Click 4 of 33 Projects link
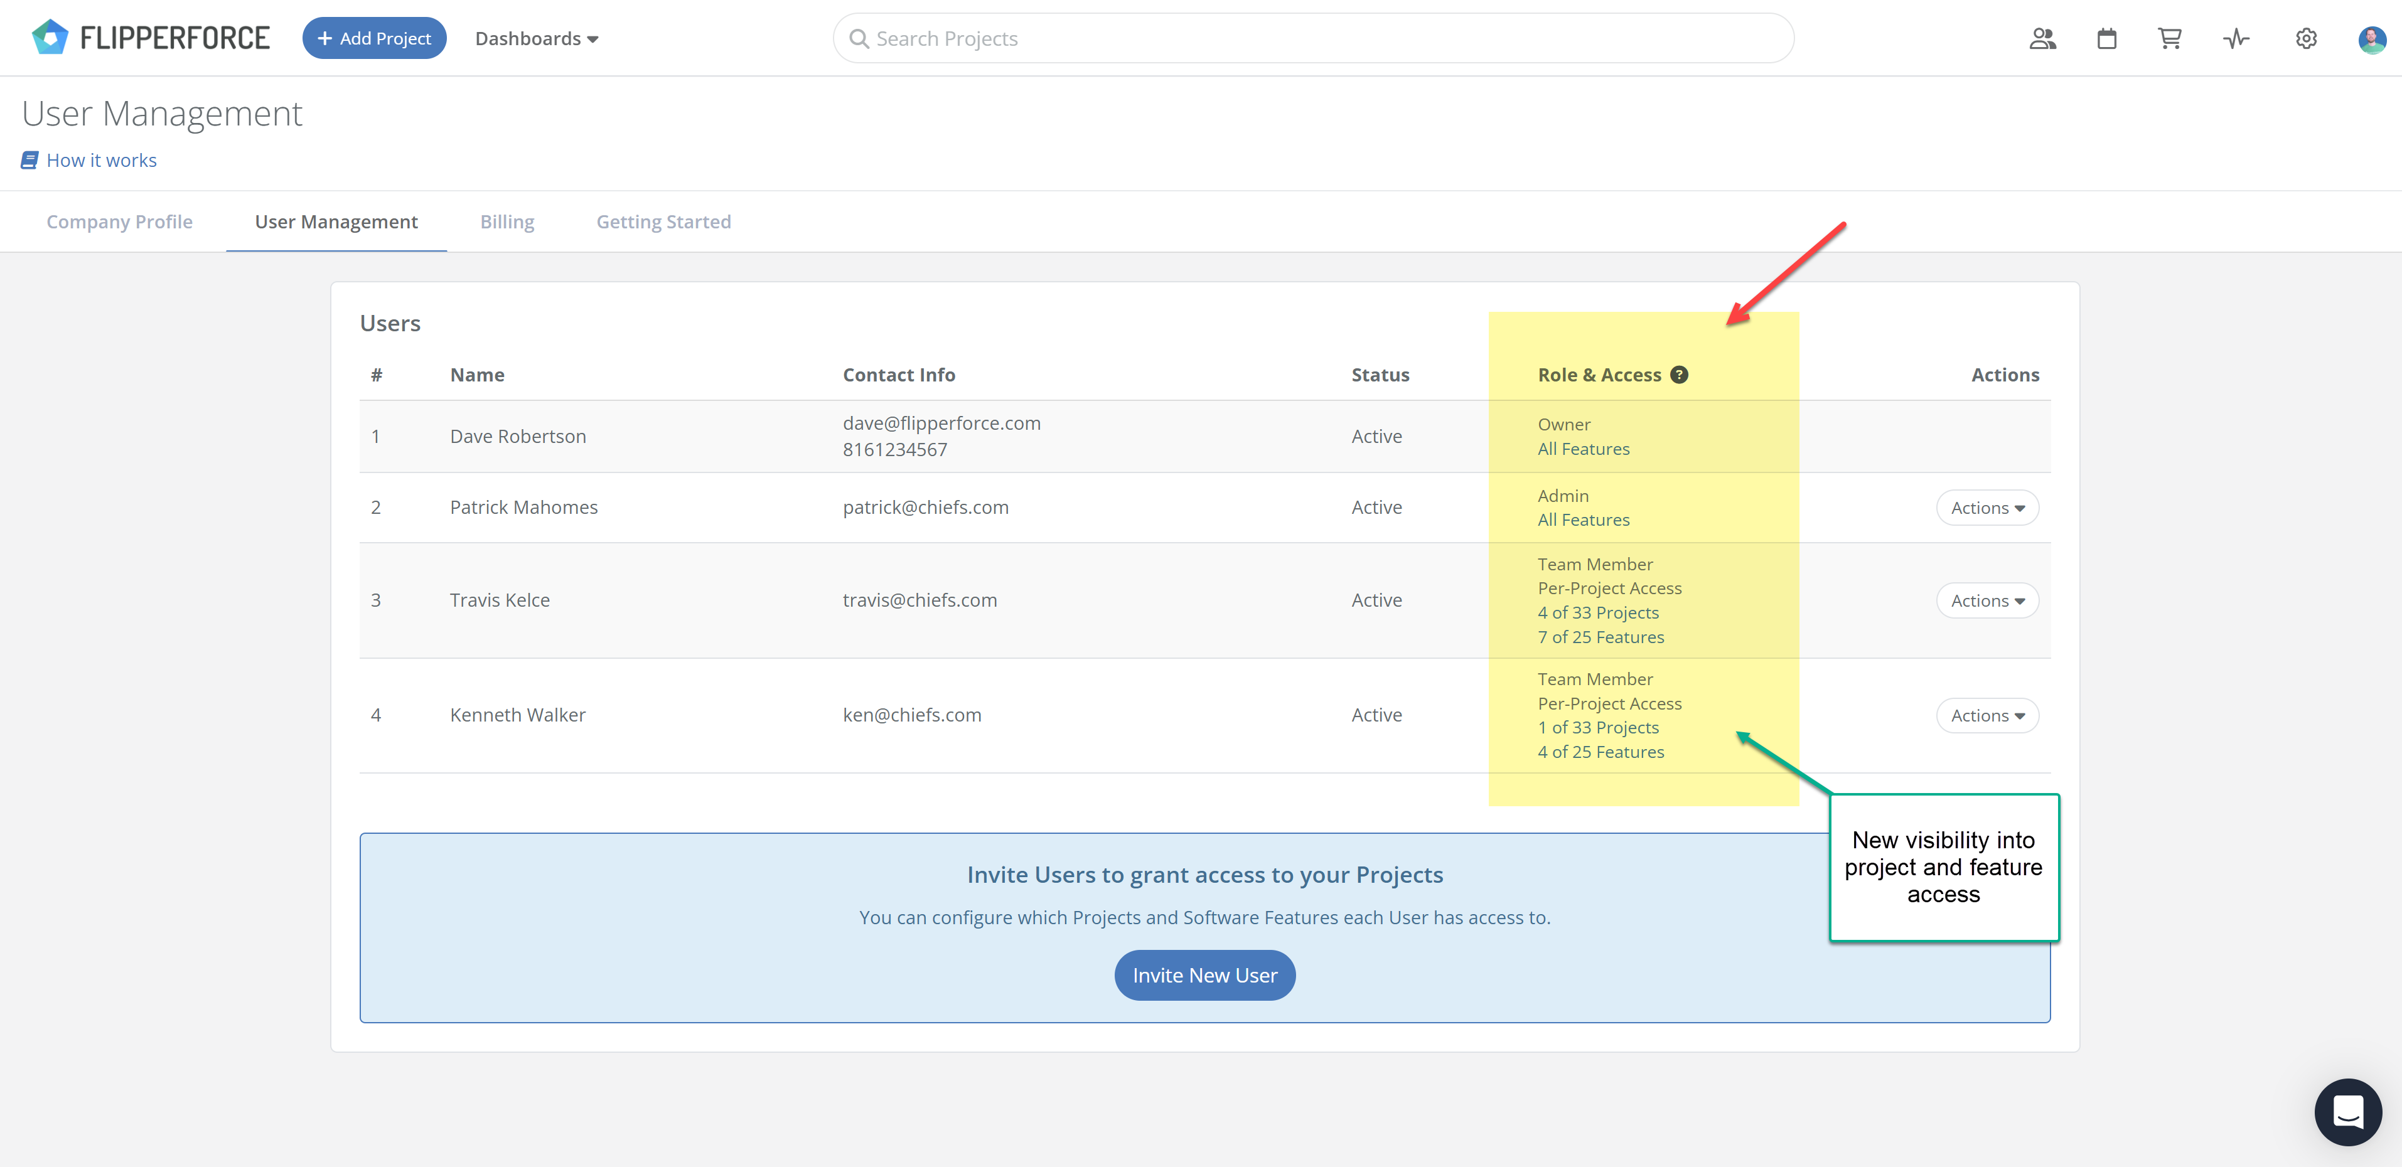Image resolution: width=2402 pixels, height=1167 pixels. point(1598,614)
